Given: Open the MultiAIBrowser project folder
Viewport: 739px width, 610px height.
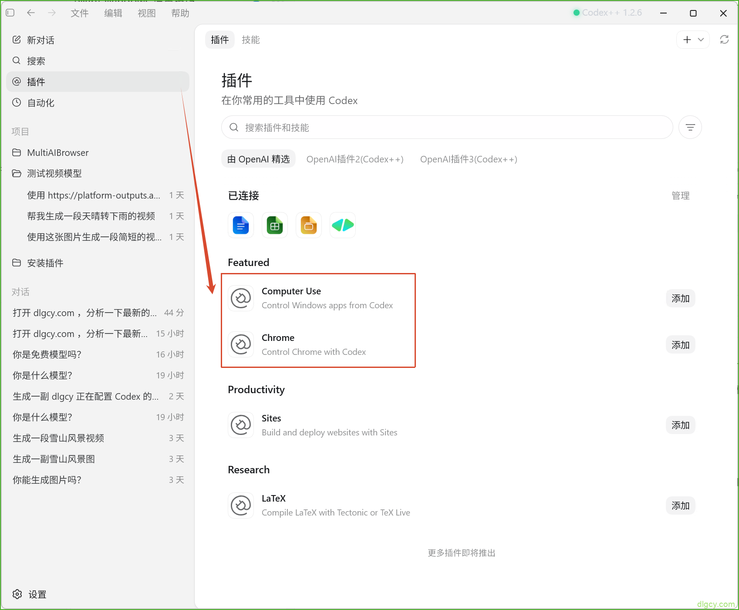Looking at the screenshot, I should point(98,152).
